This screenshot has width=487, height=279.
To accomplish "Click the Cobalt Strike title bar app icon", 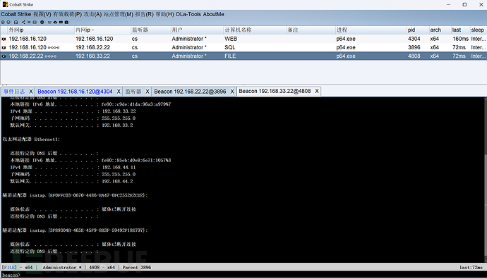I will [x=5, y=4].
